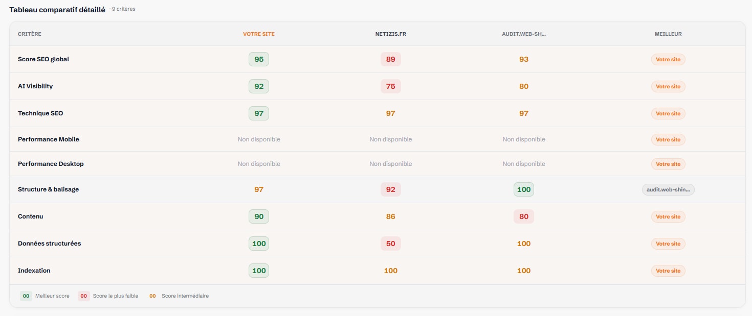This screenshot has width=752, height=316.
Task: Click the orange 86 score in Contenu row
Action: [x=391, y=216]
